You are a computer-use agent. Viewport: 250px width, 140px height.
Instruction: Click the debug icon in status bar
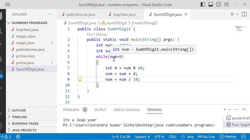18,136
